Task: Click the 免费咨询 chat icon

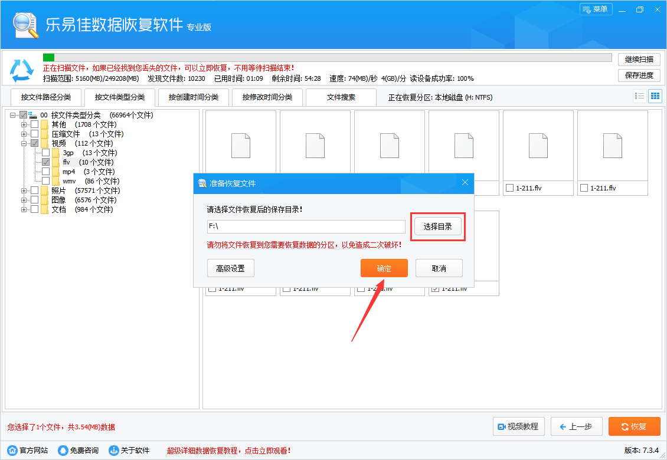Action: 62,449
